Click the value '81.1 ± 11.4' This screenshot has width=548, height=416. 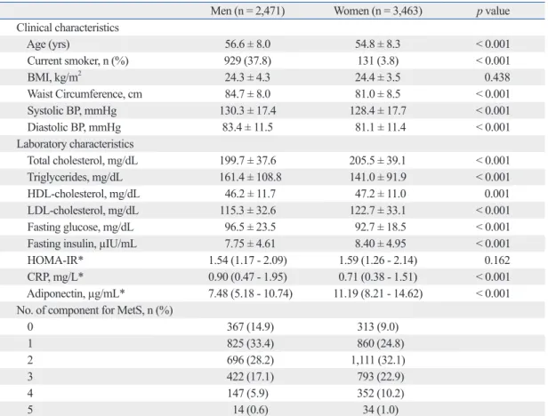(380, 127)
